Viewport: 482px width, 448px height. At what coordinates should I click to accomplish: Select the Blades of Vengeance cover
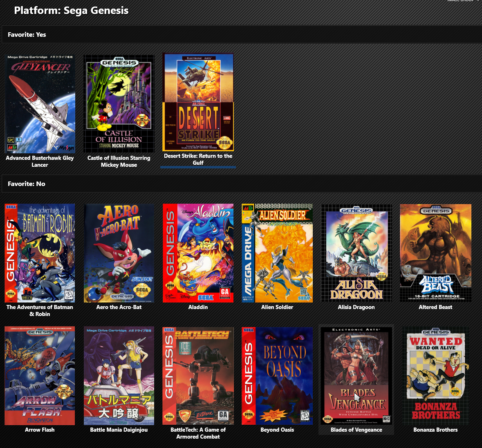coord(356,376)
